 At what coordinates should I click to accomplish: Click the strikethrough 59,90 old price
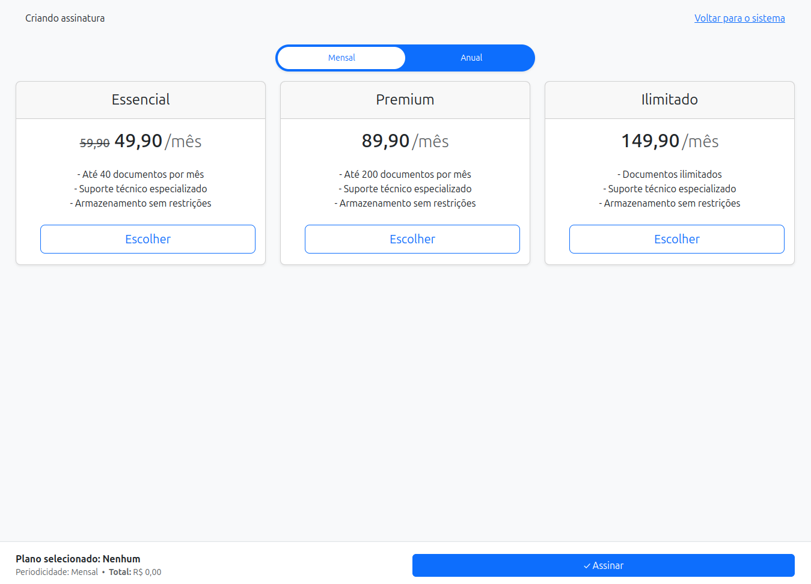(x=94, y=143)
